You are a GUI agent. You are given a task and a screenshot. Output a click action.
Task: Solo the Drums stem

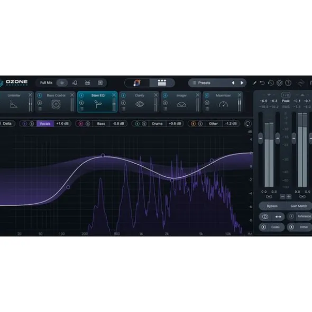pos(144,124)
